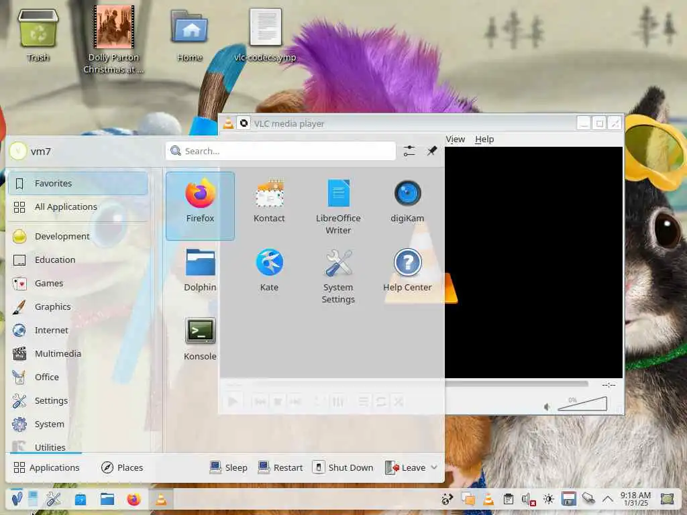Open the brightness tray icon
This screenshot has width=687, height=515.
(549, 499)
